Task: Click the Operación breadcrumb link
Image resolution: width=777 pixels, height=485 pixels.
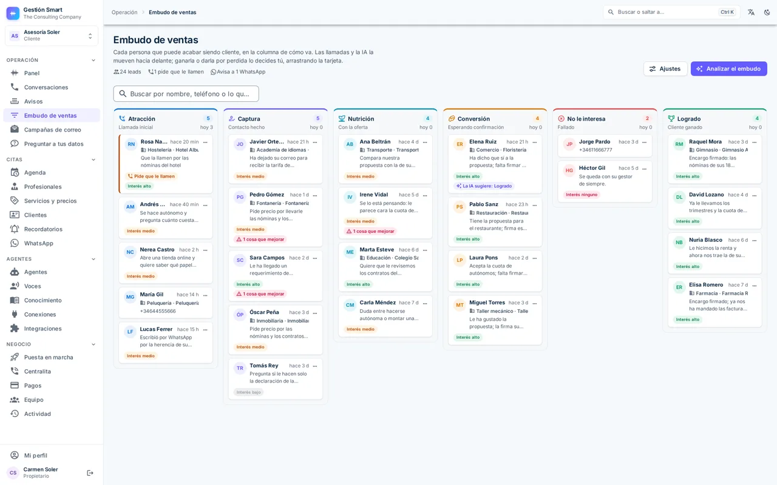Action: (x=124, y=12)
